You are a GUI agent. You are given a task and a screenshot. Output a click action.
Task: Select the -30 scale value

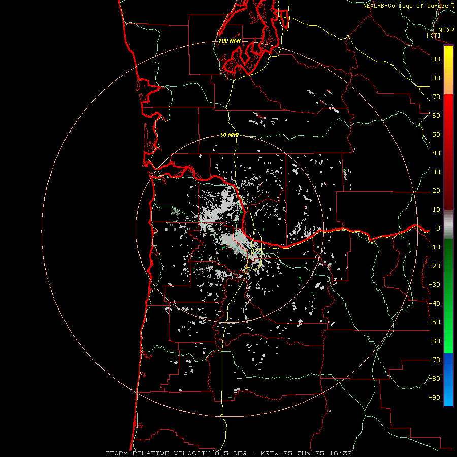click(434, 285)
